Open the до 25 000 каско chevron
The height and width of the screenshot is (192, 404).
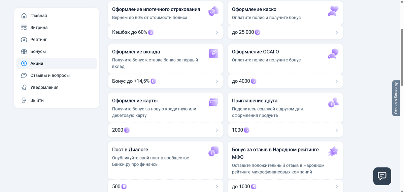coord(337,32)
